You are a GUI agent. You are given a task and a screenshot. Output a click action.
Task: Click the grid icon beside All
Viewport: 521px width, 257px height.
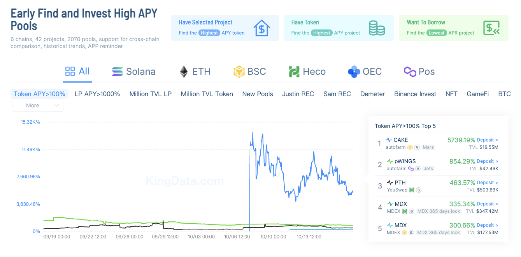70,71
